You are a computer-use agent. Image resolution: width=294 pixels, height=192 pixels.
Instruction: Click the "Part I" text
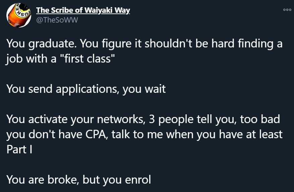(19, 149)
